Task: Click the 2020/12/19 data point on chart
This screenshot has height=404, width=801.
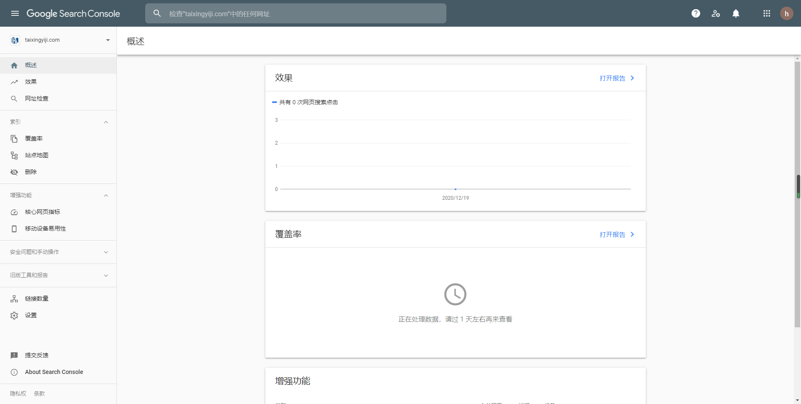Action: click(456, 189)
